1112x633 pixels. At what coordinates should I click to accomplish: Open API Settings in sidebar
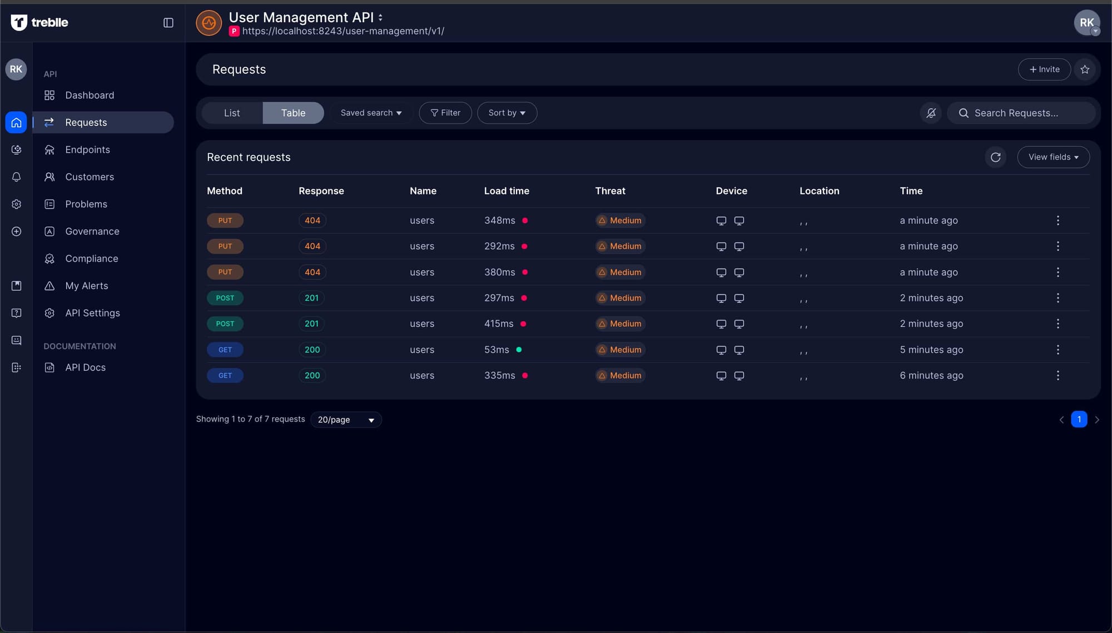103,313
